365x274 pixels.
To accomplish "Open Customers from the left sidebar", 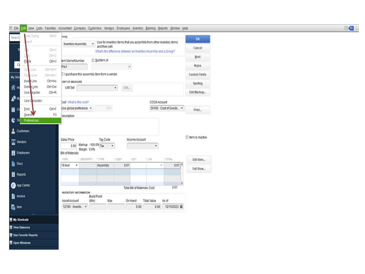I will pos(23,131).
